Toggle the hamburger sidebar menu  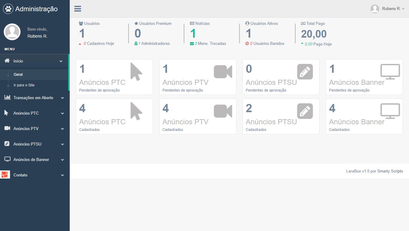click(78, 8)
